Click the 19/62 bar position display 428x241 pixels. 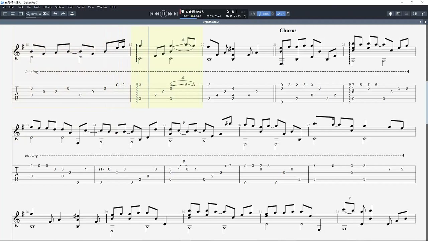pos(185,16)
